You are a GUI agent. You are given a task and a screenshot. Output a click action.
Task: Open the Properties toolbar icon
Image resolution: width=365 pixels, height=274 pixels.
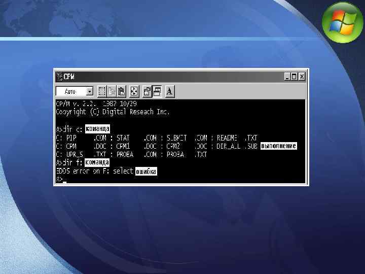pos(147,91)
